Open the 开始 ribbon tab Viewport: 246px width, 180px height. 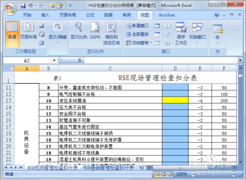(27, 15)
